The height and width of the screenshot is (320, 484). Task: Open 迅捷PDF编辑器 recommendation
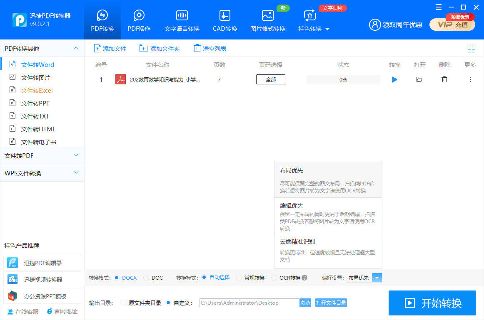[x=42, y=263]
